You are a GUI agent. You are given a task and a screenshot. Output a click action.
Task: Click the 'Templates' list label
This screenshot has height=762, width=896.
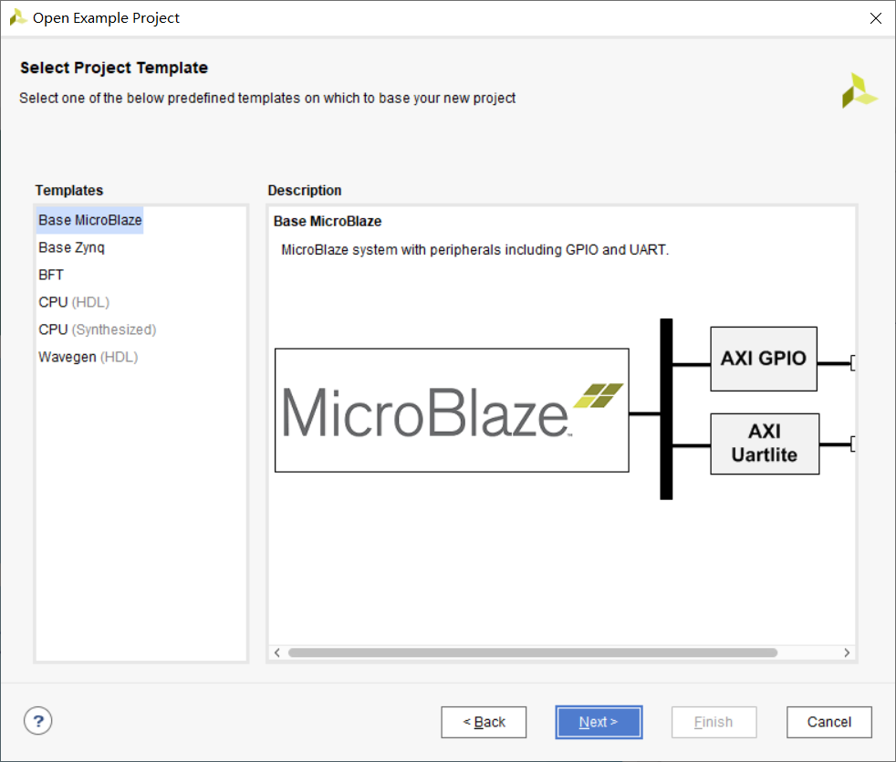69,191
